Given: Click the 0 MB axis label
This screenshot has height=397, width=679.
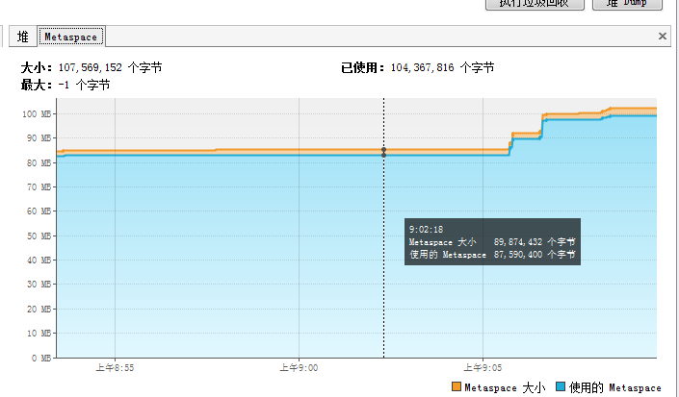Looking at the screenshot, I should coord(41,359).
